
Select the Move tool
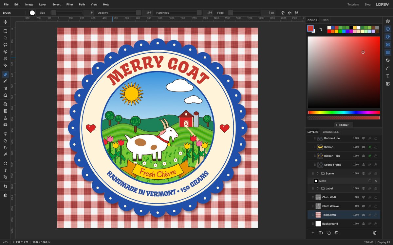coord(5,22)
